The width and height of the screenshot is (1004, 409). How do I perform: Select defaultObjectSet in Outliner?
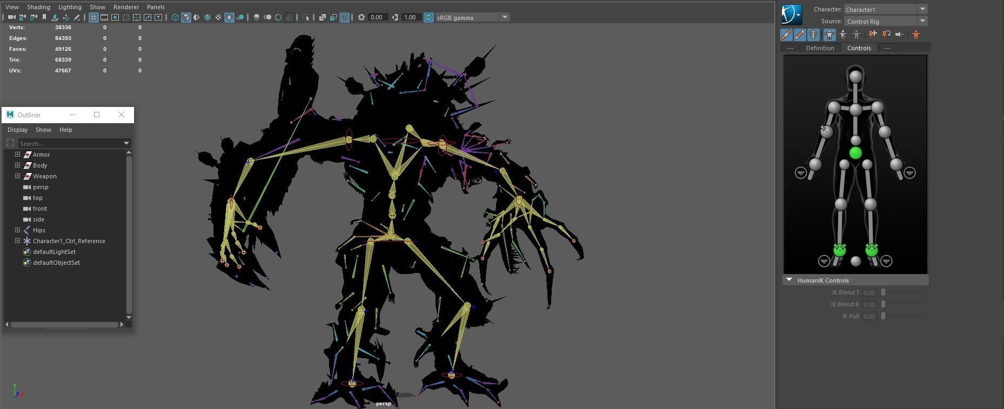(56, 263)
